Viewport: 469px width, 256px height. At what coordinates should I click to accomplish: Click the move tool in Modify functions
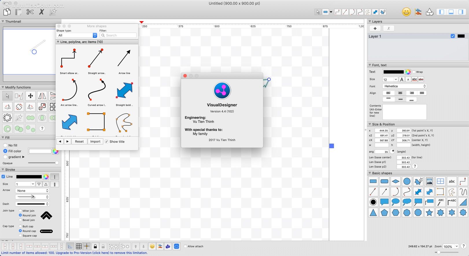point(30,96)
